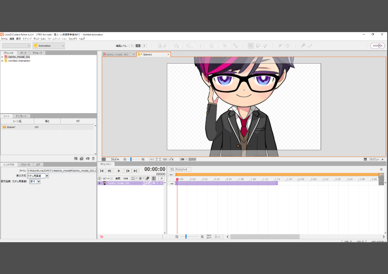This screenshot has height=274, width=388.
Task: Click the canvas zoom out magnifier
Action: tap(125, 159)
